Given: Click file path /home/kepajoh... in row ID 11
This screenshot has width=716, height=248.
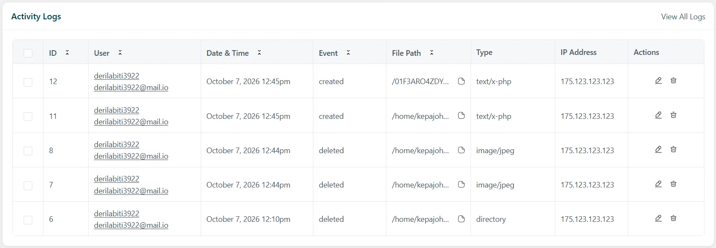Looking at the screenshot, I should point(420,116).
